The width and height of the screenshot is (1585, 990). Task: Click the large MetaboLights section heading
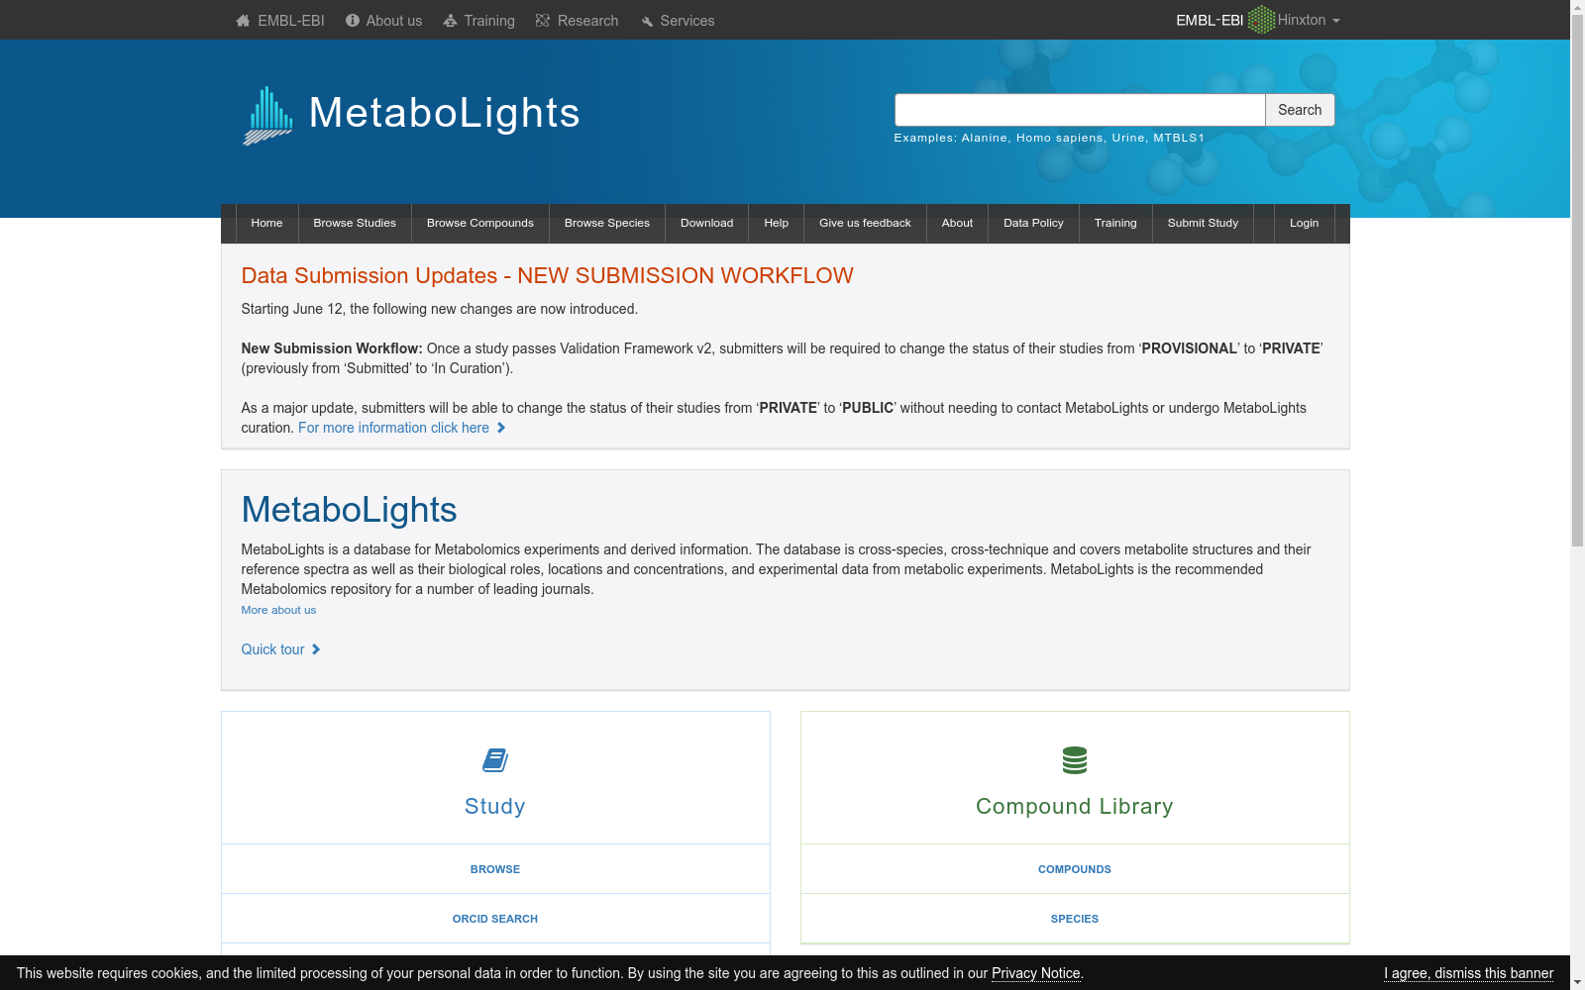(349, 510)
